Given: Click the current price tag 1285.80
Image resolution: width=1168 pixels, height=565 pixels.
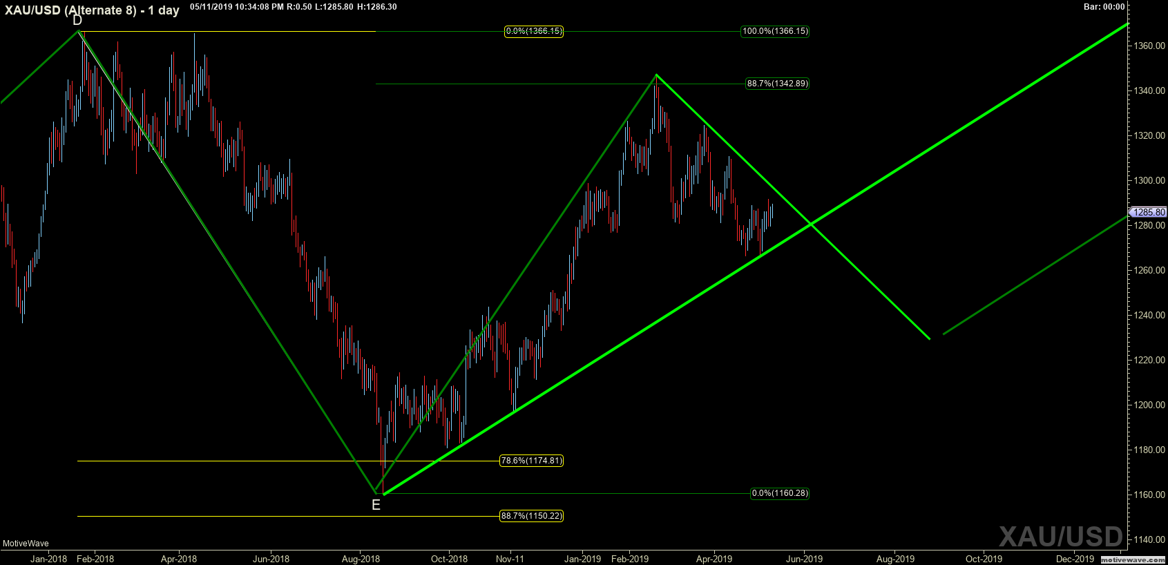Looking at the screenshot, I should [x=1148, y=212].
